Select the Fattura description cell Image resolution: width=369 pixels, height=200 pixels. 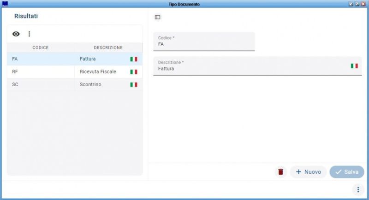(x=108, y=59)
